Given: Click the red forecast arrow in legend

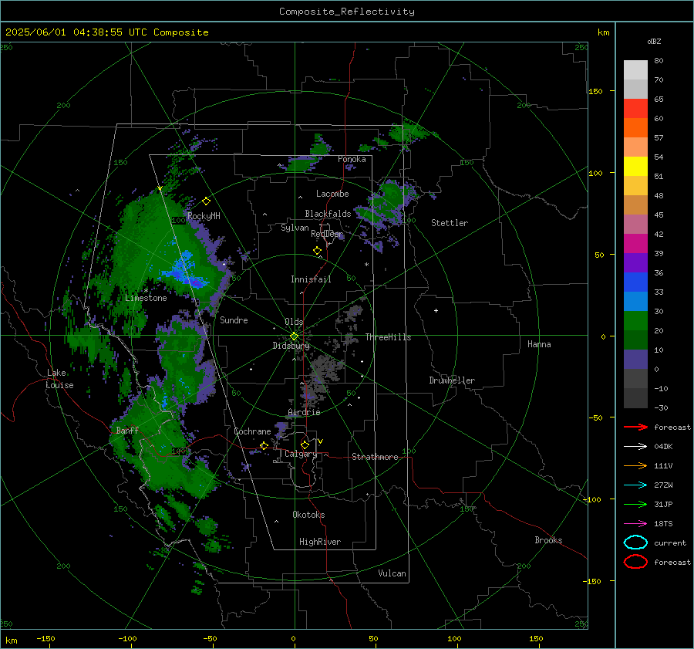Looking at the screenshot, I should (x=635, y=427).
